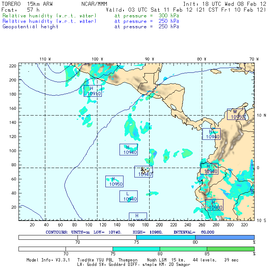268x268 pixels.
Task: Select H 10940 marker on equator near 90 W
Action: [x=143, y=172]
